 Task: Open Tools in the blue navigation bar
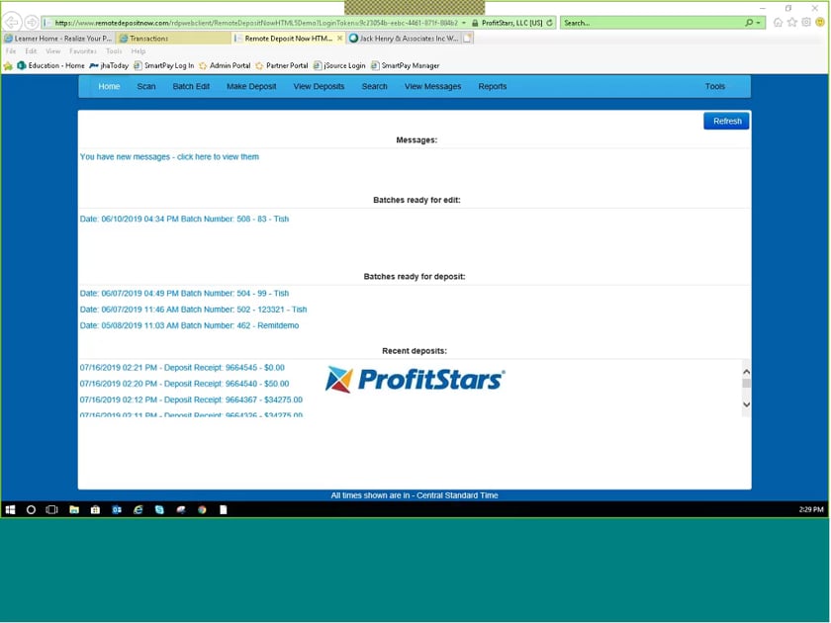click(715, 86)
